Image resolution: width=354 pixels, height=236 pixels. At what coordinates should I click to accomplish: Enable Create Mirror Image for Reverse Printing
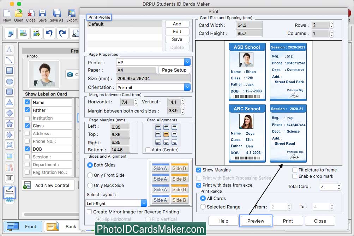[x=89, y=212]
